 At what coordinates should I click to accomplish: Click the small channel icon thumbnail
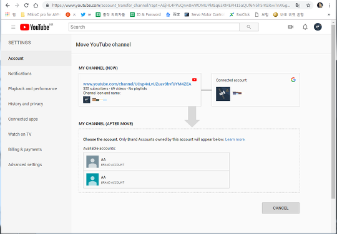[x=87, y=100]
